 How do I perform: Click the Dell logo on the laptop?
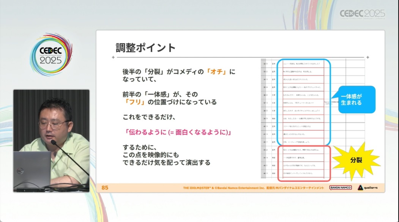tap(21, 172)
